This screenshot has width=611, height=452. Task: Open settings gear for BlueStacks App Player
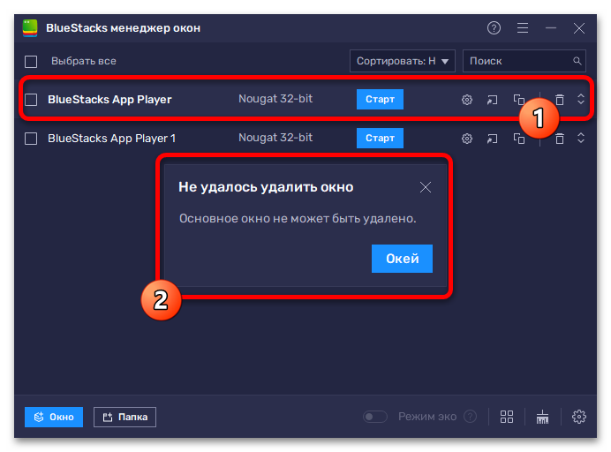(x=467, y=100)
